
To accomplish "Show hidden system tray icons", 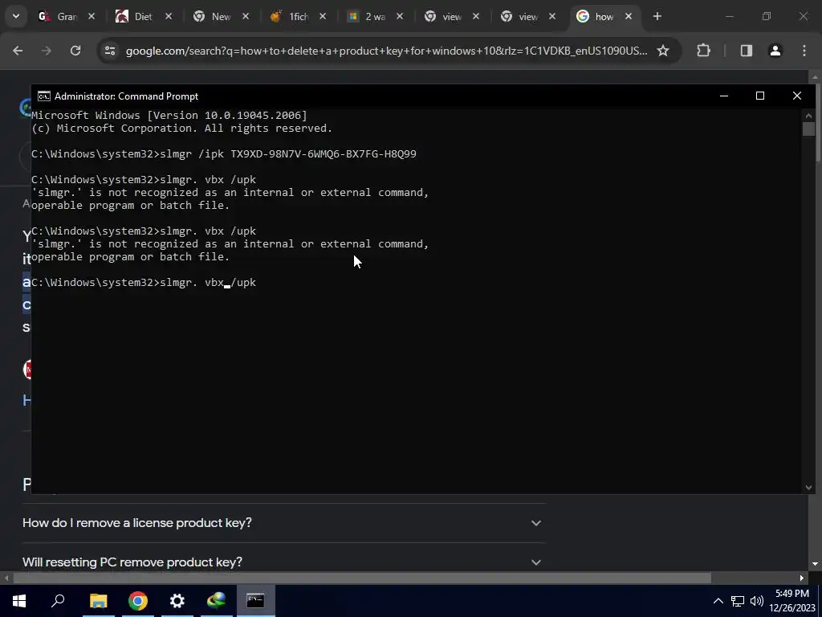I will point(718,601).
